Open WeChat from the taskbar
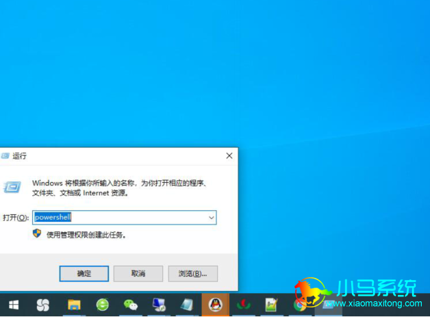The image size is (430, 317). pyautogui.click(x=131, y=305)
